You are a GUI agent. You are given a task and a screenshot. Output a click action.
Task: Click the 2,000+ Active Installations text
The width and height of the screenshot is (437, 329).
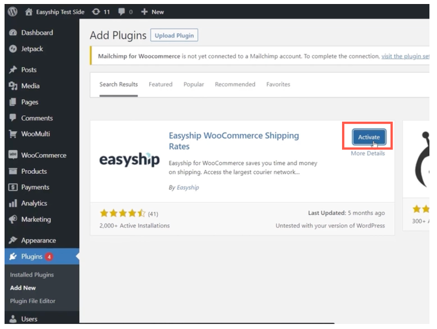click(x=135, y=225)
